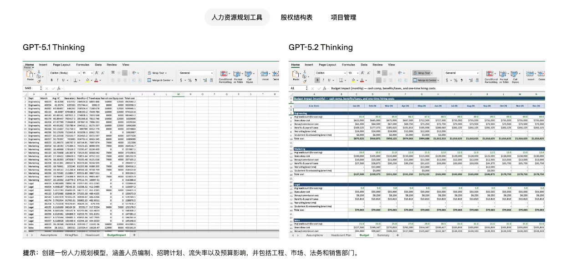Toggle Bold in GPT-5.1 spreadsheet
566x266 pixels.
(x=51, y=80)
